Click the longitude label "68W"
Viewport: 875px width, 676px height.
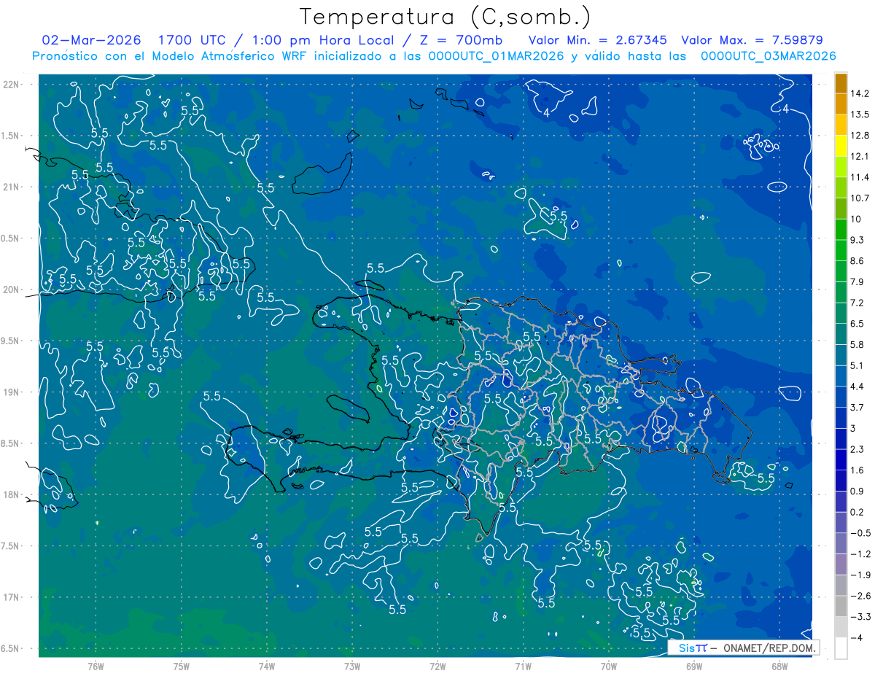779,667
